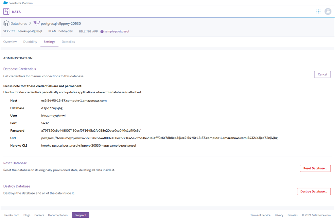Click the Database value d3jcq72njivjbg
The height and width of the screenshot is (220, 335).
[52, 108]
